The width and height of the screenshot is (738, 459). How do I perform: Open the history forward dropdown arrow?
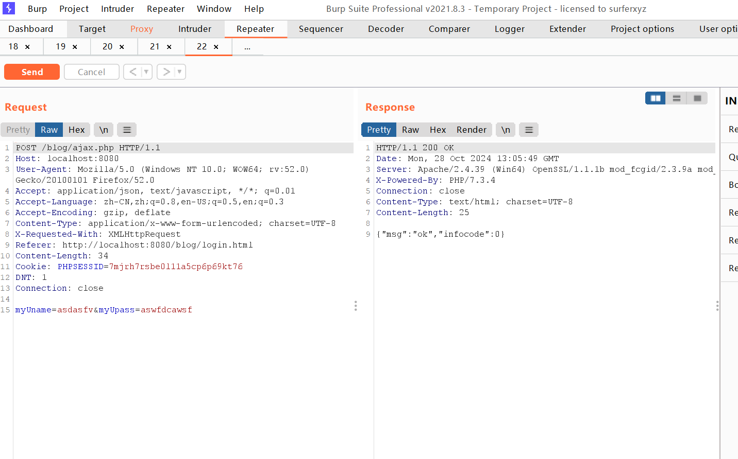[180, 72]
